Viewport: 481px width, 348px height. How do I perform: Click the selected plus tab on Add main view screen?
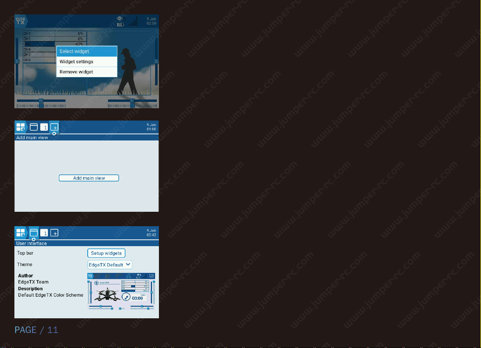click(x=54, y=127)
